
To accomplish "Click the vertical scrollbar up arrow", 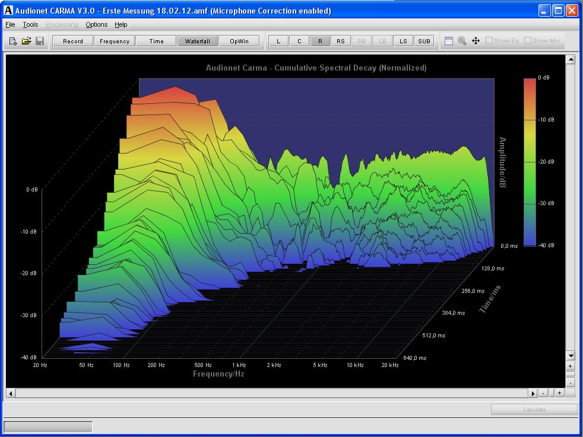I will (571, 59).
